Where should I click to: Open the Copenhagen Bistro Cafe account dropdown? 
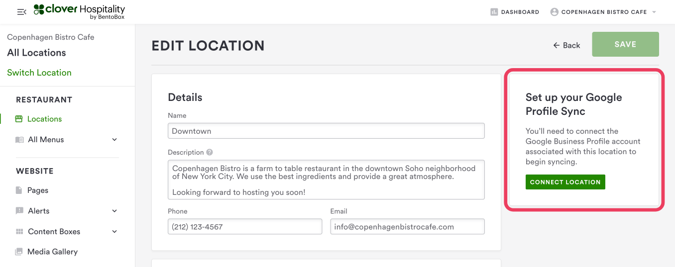tap(654, 12)
